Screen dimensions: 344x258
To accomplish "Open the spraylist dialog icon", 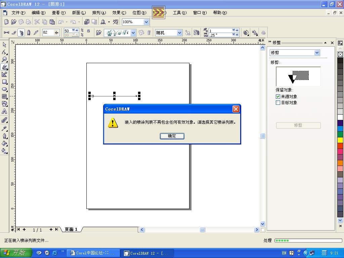I will pyautogui.click(x=196, y=33).
